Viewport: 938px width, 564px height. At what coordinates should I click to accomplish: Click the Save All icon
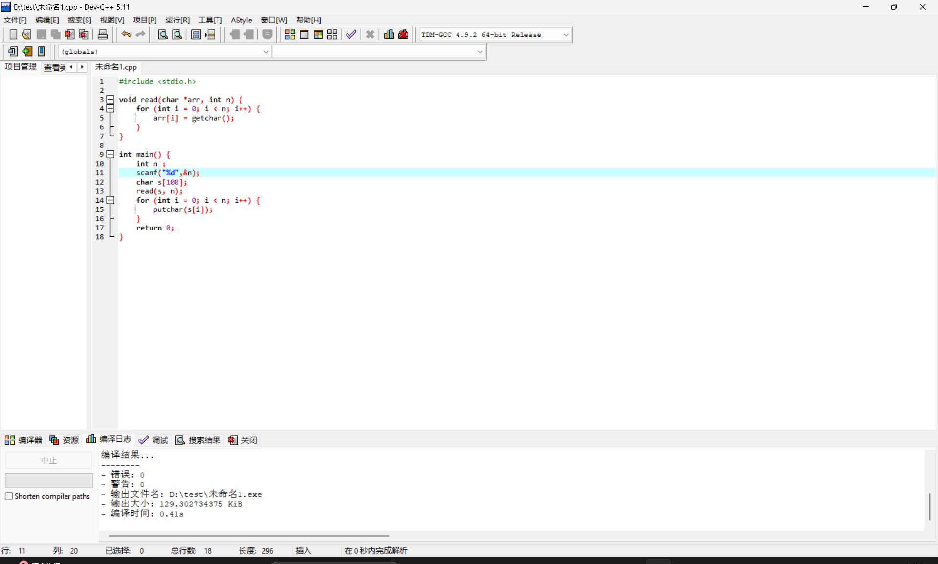pos(55,34)
